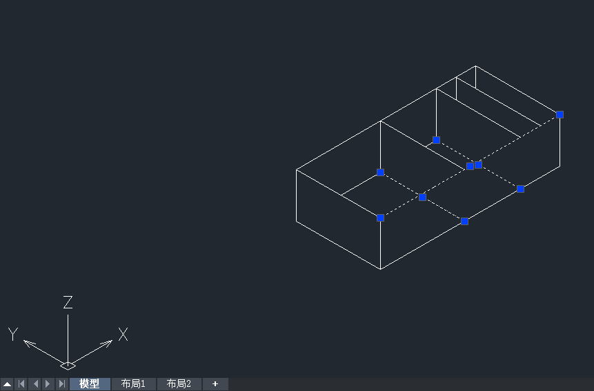The image size is (594, 391).
Task: Jump to the last layout tab arrow
Action: point(62,384)
